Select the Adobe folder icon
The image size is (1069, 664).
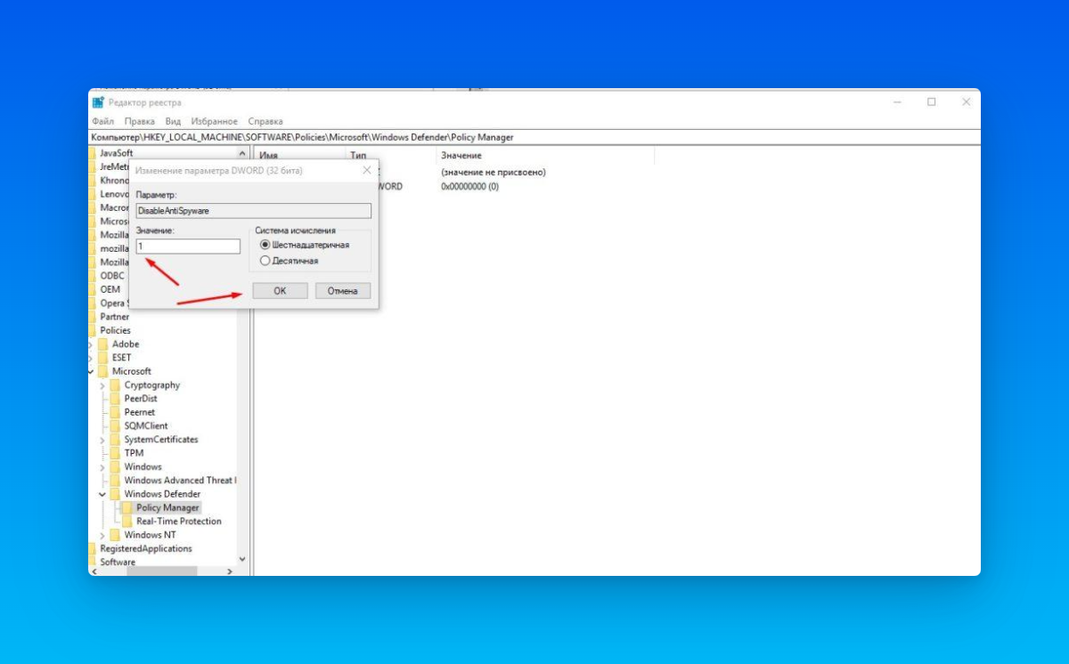pyautogui.click(x=103, y=344)
